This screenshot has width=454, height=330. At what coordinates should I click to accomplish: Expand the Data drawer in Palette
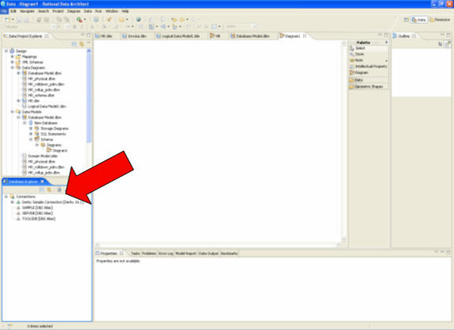[x=368, y=79]
